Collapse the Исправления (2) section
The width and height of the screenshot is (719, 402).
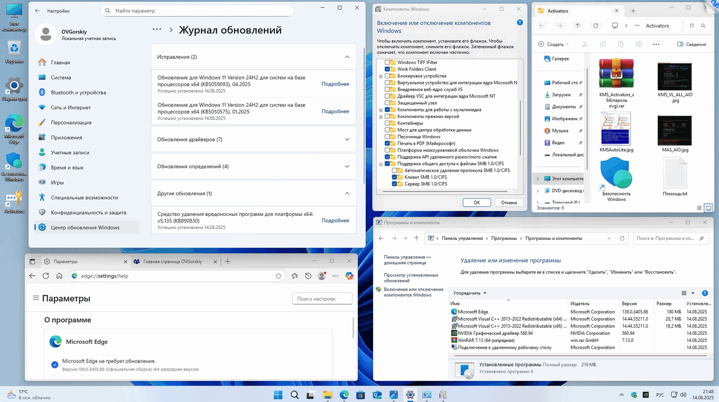click(347, 57)
